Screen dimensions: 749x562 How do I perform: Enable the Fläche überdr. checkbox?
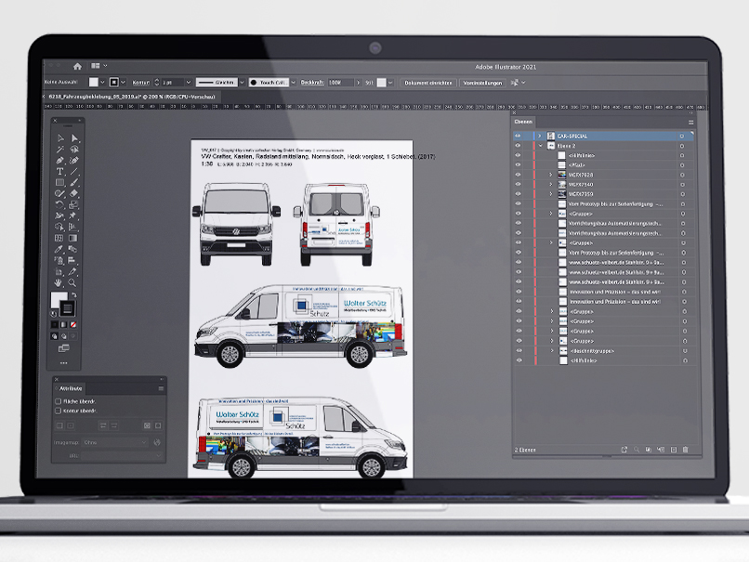coord(59,401)
